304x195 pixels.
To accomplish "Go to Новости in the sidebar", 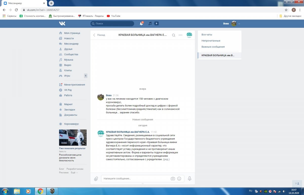I will tap(69, 38).
